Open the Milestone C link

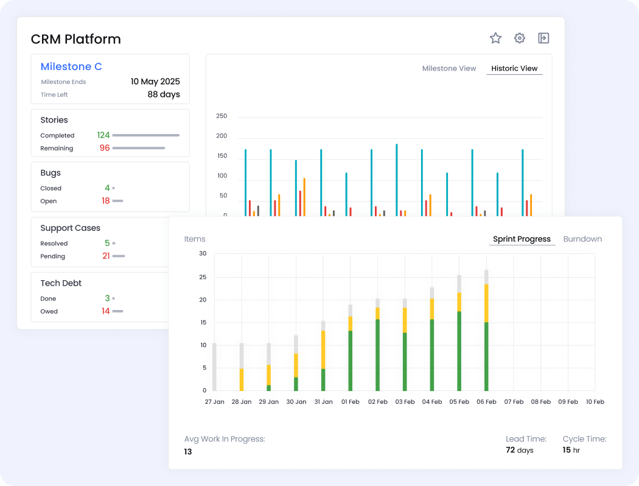(x=71, y=67)
